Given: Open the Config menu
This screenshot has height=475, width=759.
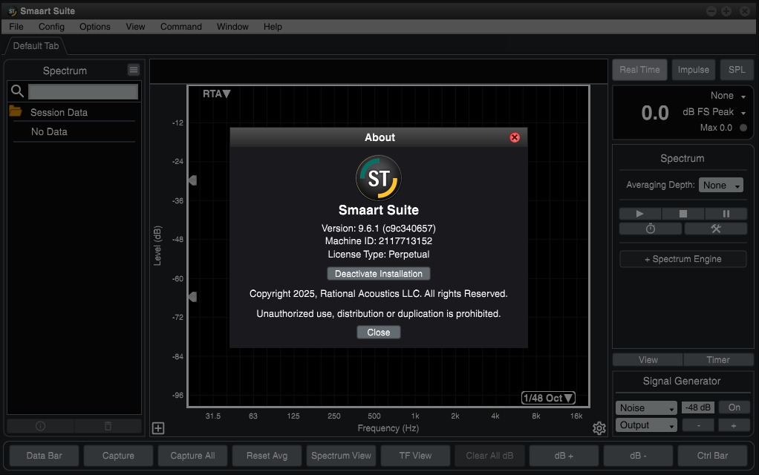Looking at the screenshot, I should coord(51,26).
